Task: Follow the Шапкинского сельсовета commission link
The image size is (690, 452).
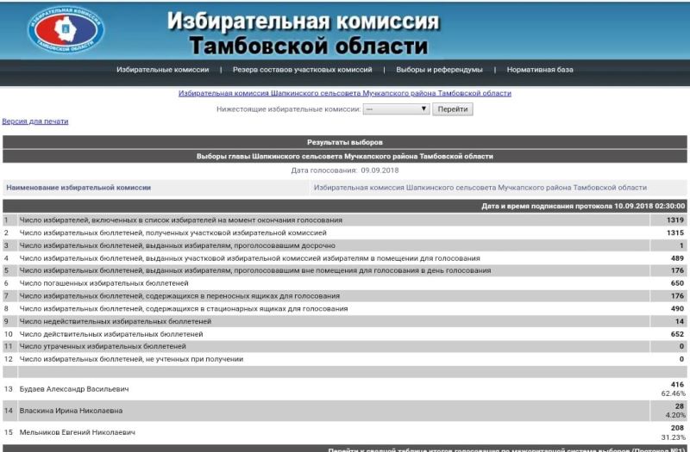Action: 344,93
